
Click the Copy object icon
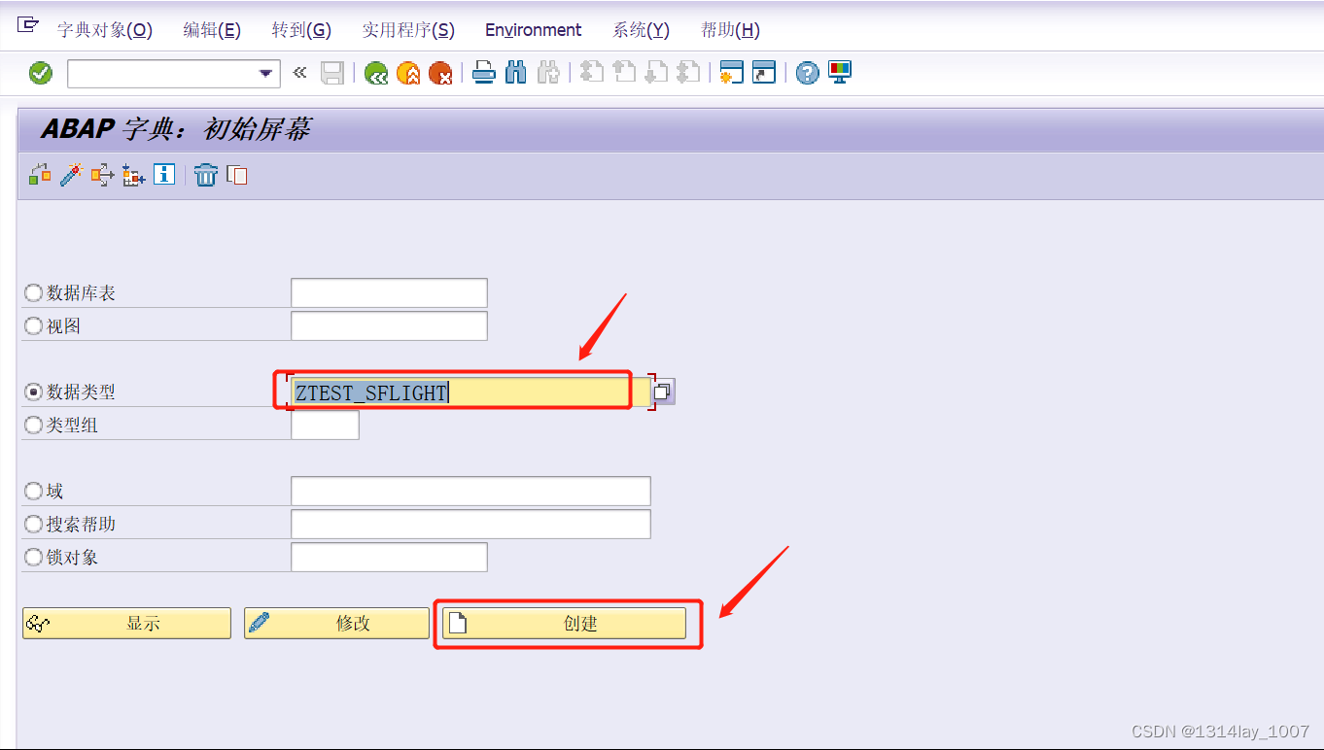coord(237,175)
